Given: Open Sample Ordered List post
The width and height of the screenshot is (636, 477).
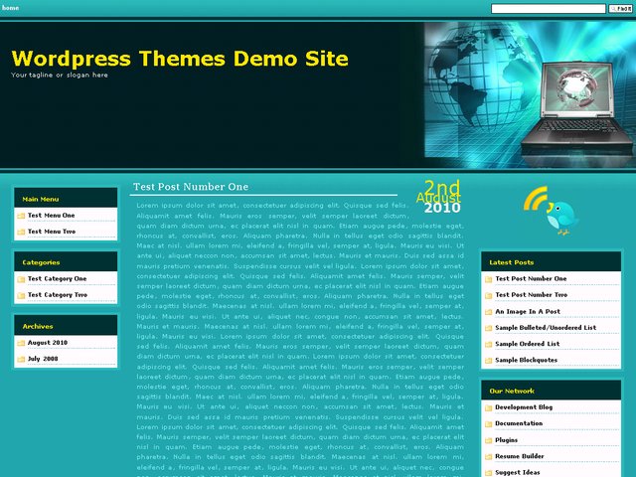Looking at the screenshot, I should 528,344.
